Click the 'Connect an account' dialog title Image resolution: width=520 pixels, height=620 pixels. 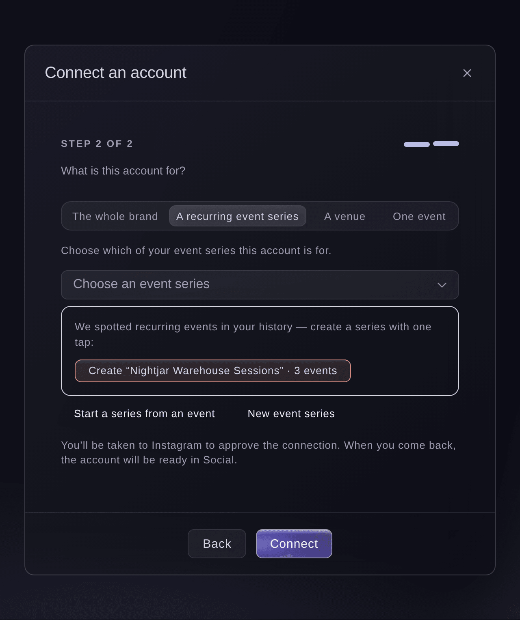point(116,73)
